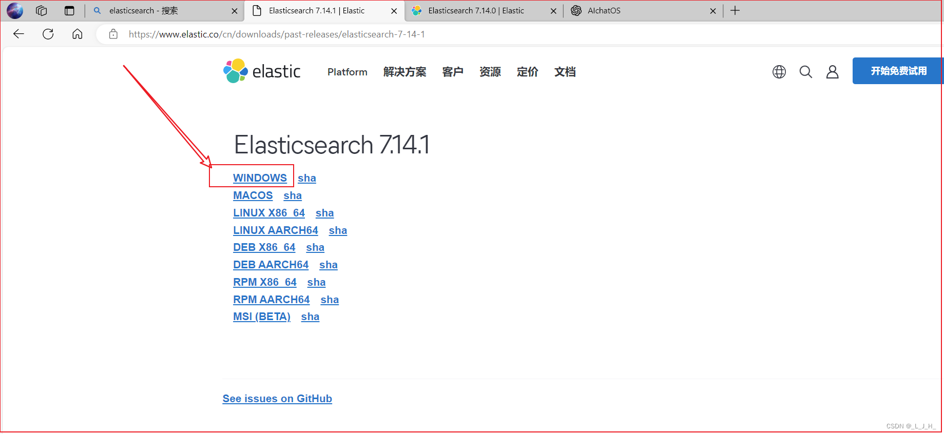The width and height of the screenshot is (944, 434).
Task: Click the browser back arrow
Action: point(19,34)
